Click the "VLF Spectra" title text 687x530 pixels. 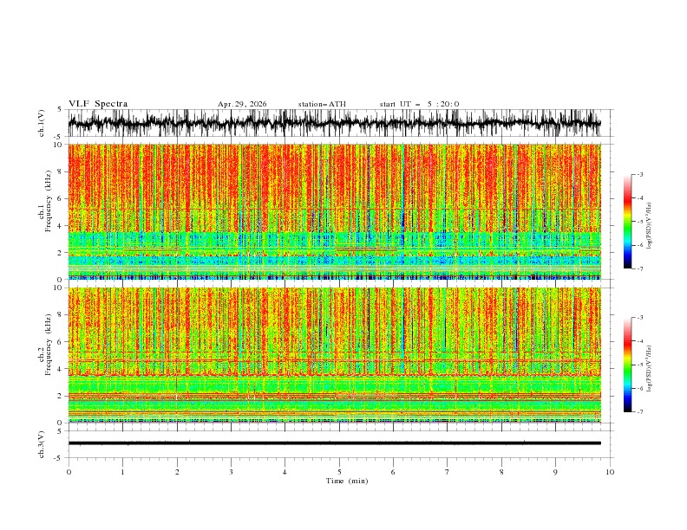click(x=98, y=104)
